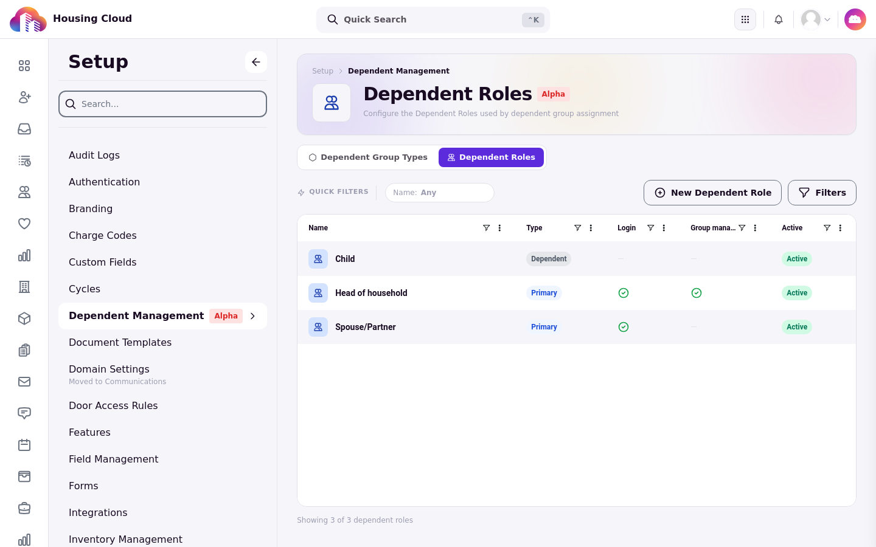876x547 pixels.
Task: Filter the Name column with funnel icon
Action: tap(486, 228)
